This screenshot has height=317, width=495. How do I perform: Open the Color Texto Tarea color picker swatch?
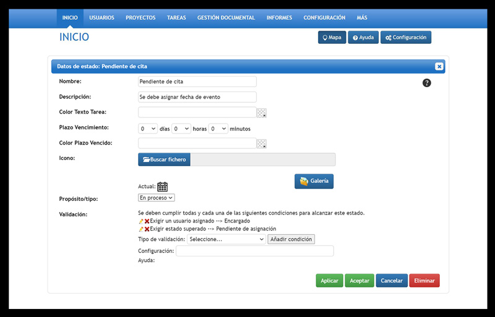click(x=262, y=112)
